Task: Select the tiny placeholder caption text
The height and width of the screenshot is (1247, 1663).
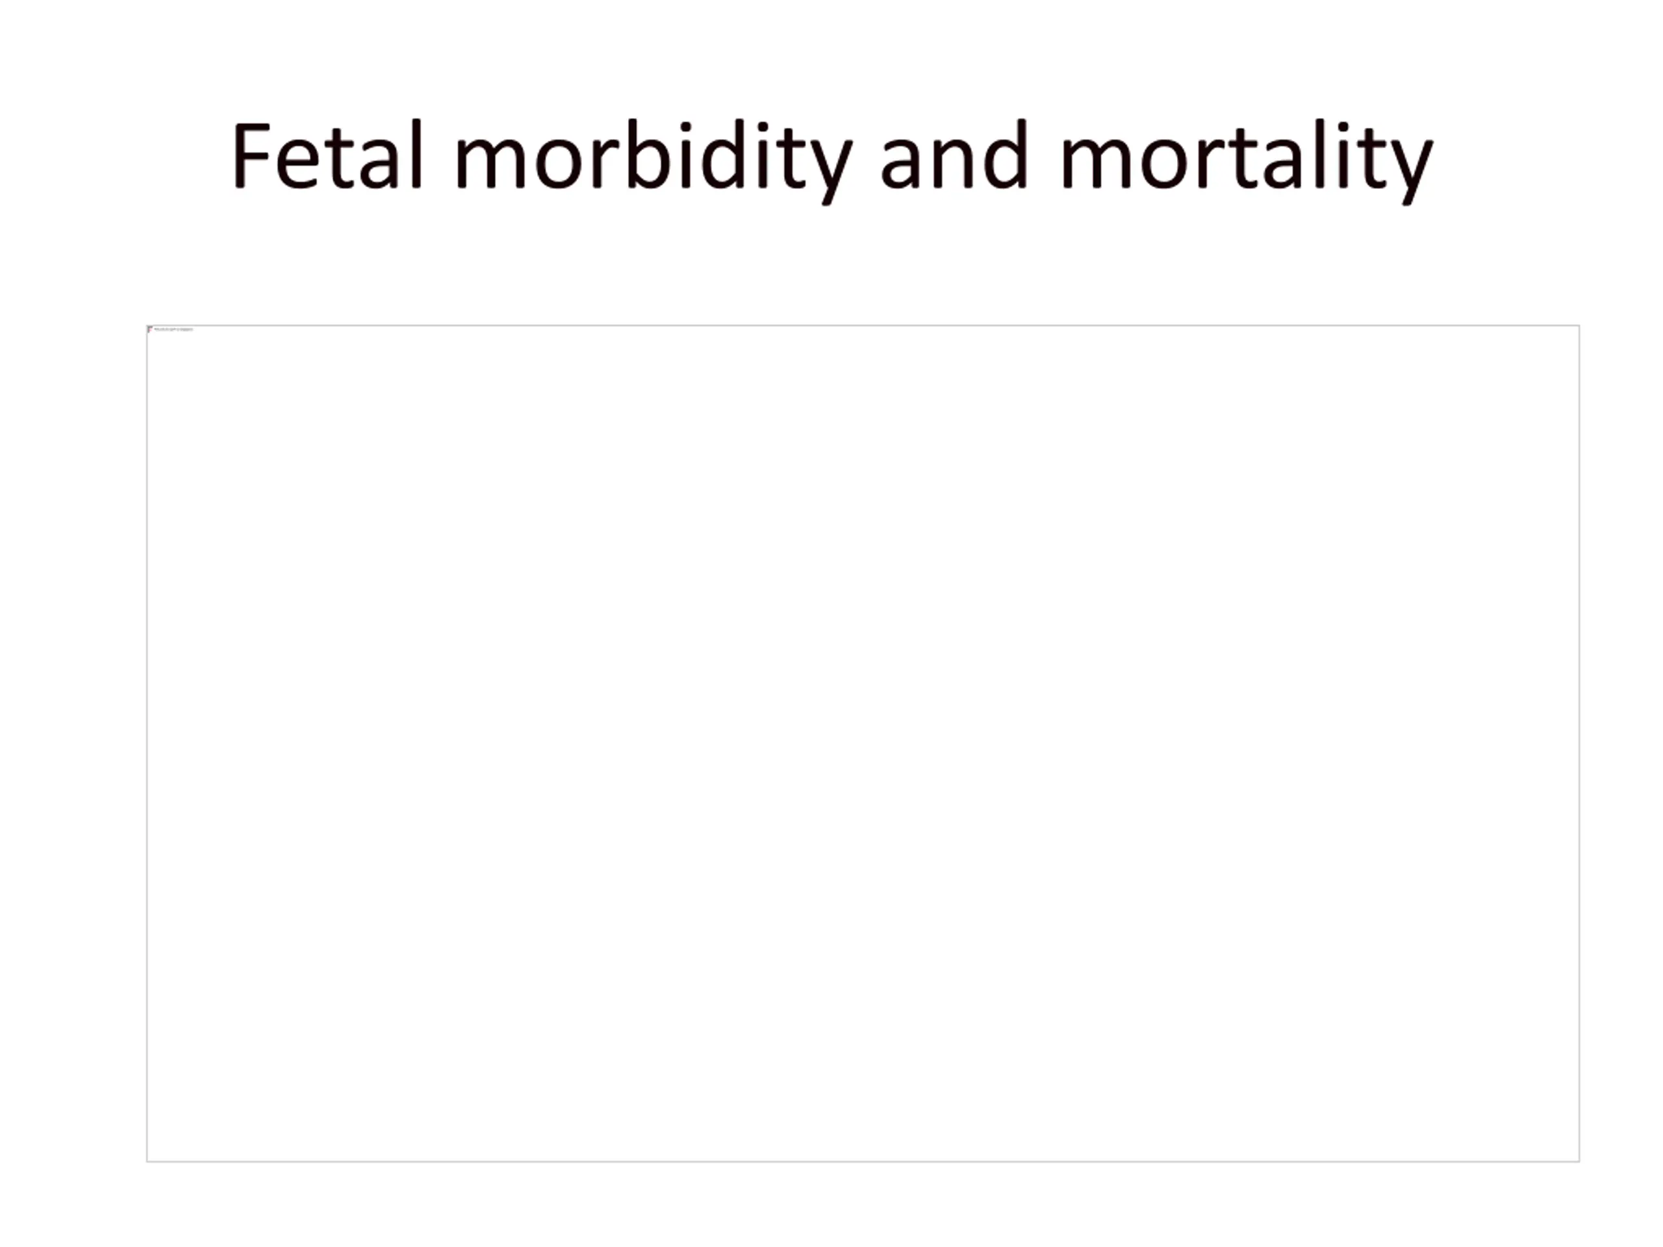Action: [173, 329]
